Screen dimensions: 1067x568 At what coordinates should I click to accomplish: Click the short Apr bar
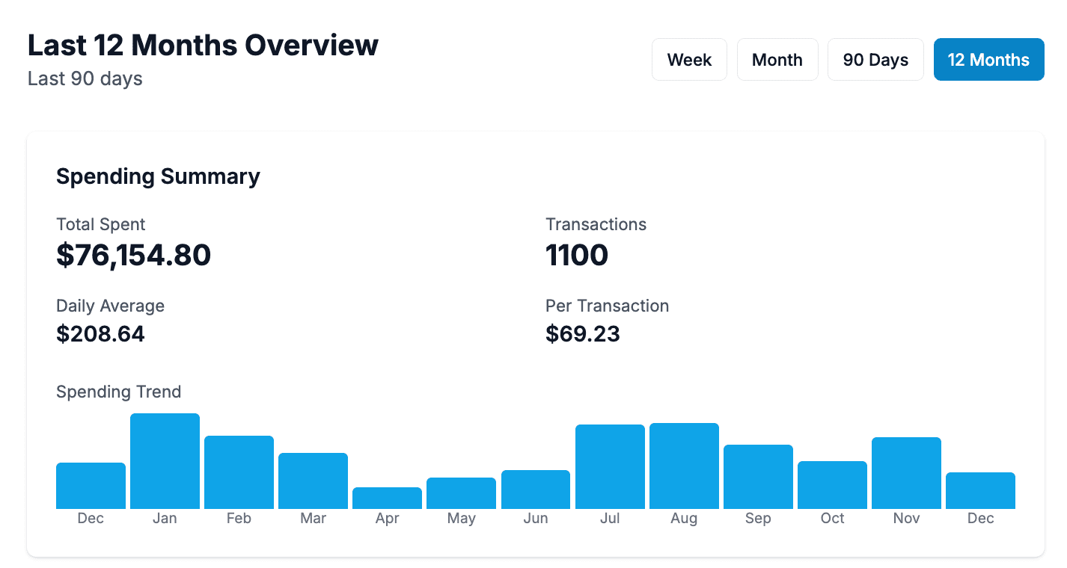tap(387, 498)
